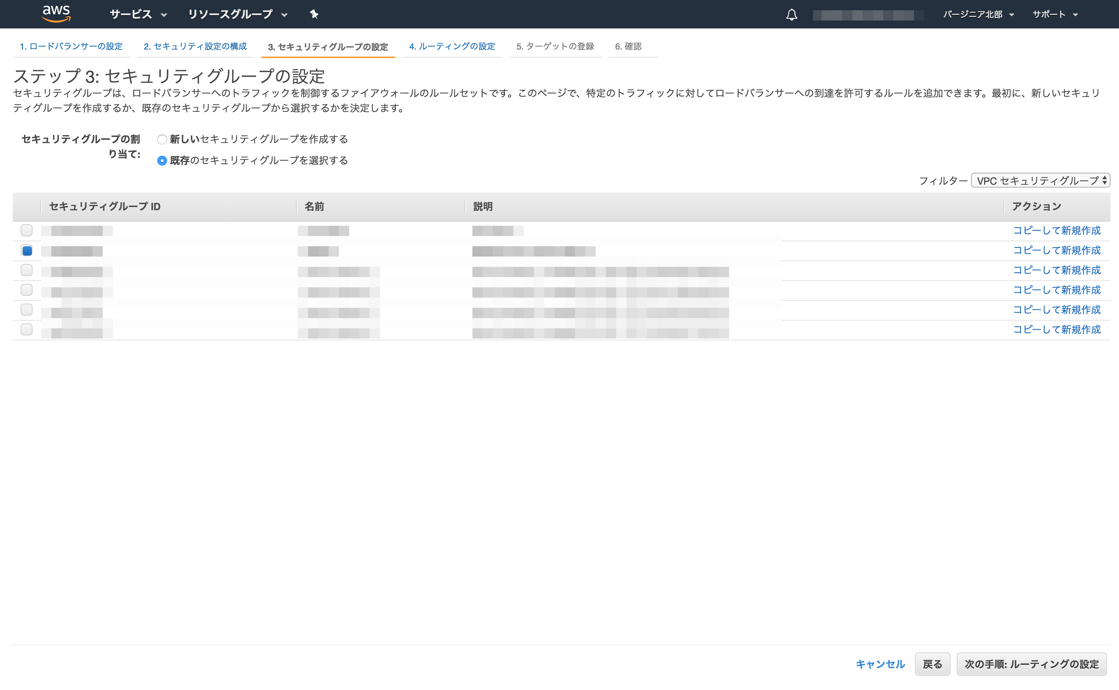This screenshot has width=1119, height=690.
Task: Check the sixth security group row checkbox
Action: [27, 329]
